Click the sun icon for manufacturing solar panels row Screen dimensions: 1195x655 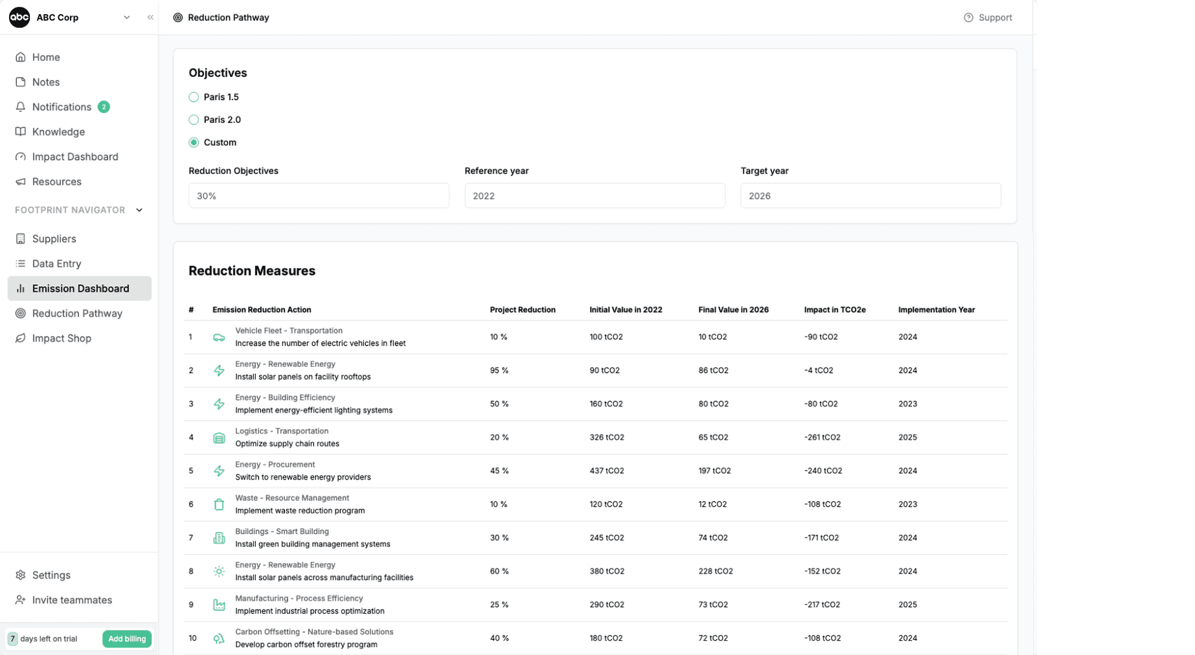219,572
